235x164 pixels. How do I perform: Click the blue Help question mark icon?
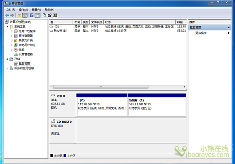coord(31,15)
